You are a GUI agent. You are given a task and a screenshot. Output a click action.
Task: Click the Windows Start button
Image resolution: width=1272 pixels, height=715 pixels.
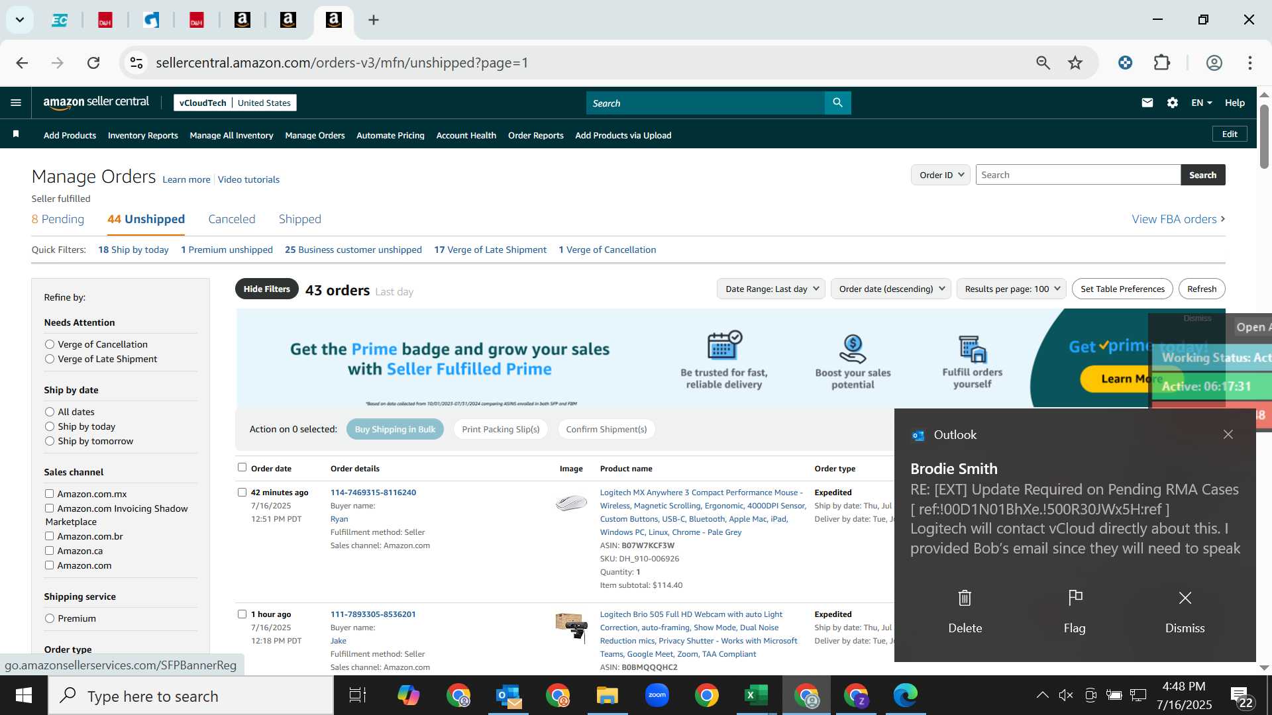24,696
